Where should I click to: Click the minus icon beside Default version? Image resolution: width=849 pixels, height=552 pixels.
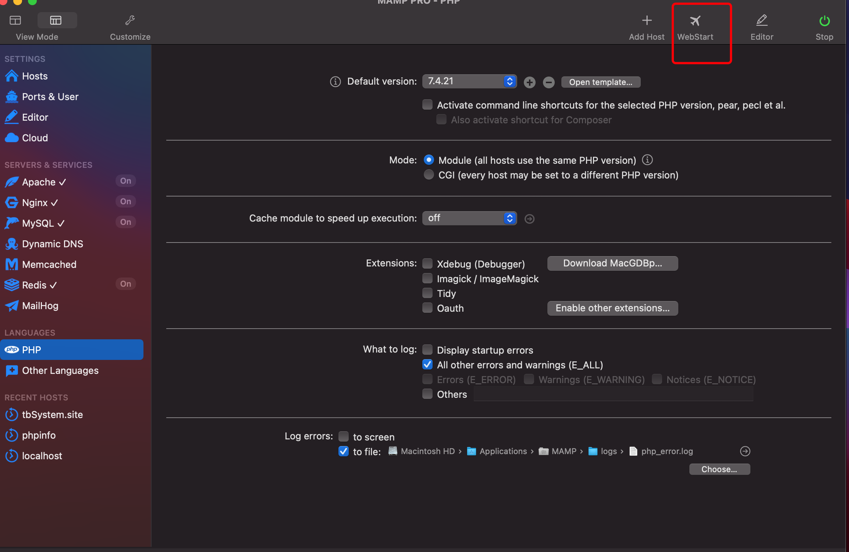tap(548, 82)
